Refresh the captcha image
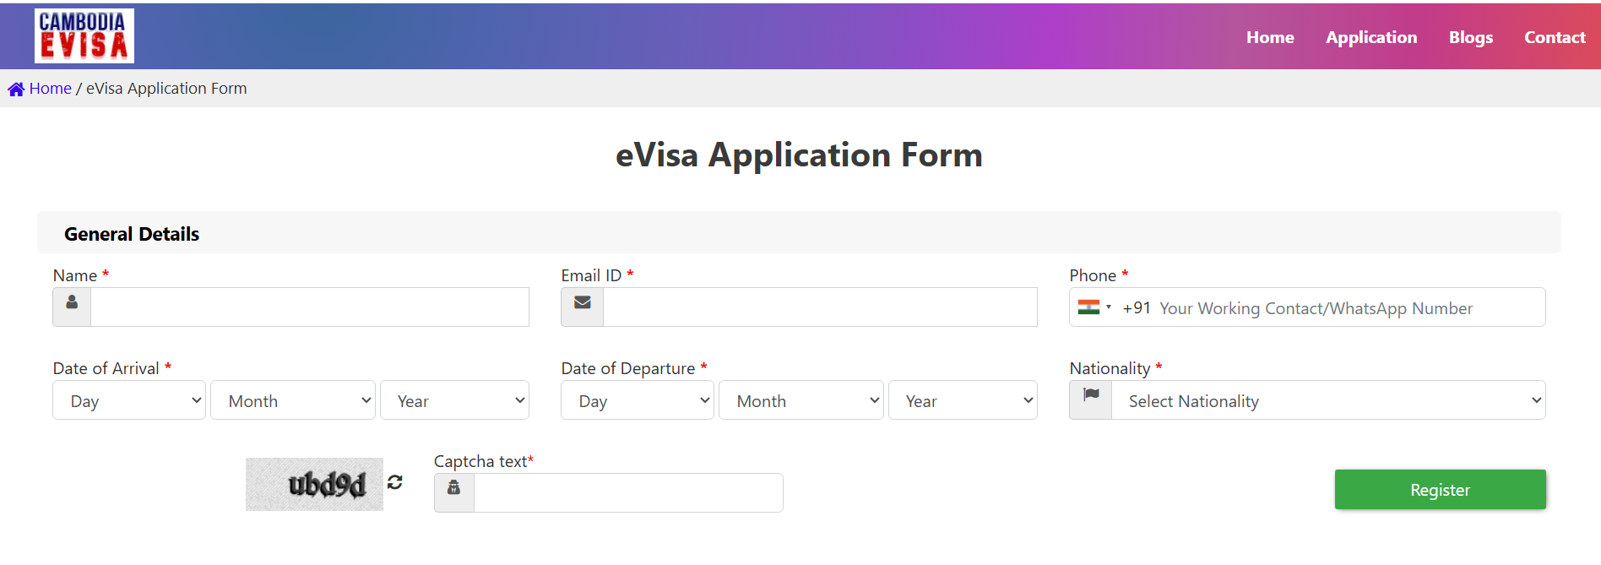This screenshot has width=1601, height=565. coord(394,482)
